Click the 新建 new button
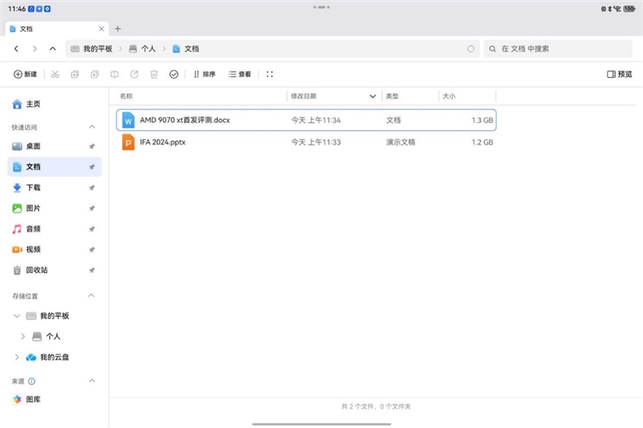 coord(25,74)
